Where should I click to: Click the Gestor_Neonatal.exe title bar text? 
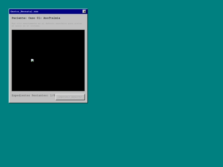[x=24, y=12]
